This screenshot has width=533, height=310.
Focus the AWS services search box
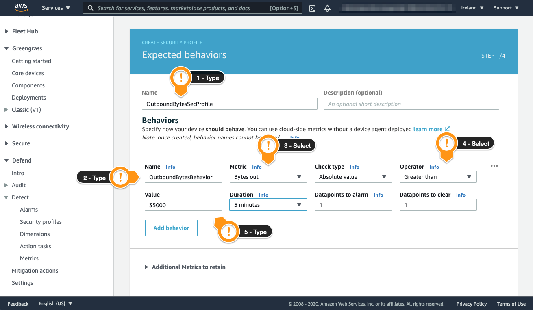[x=193, y=8]
